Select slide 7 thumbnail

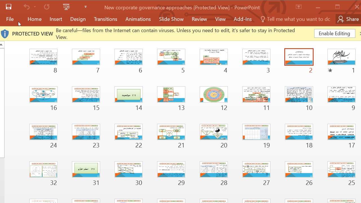[x=86, y=57]
